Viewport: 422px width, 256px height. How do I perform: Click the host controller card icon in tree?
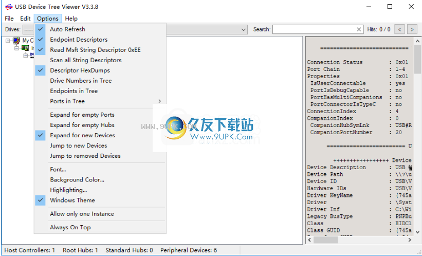[25, 48]
